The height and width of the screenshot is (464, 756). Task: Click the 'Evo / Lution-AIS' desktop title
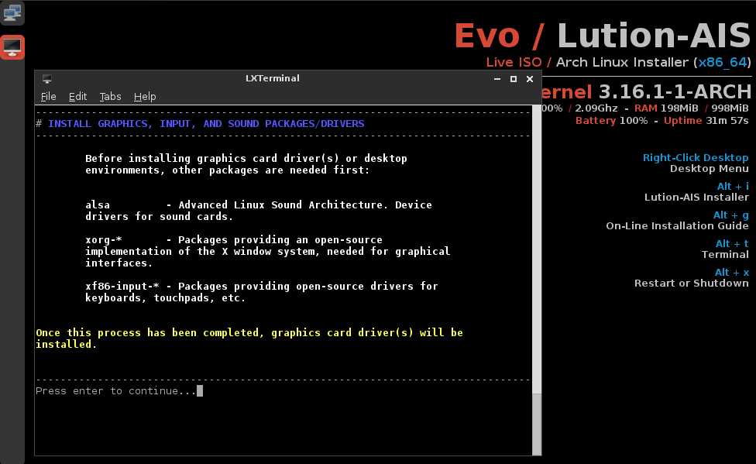602,36
